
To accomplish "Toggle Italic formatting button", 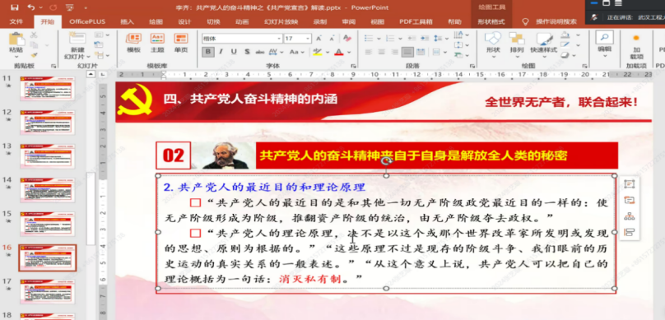I will click(x=221, y=52).
